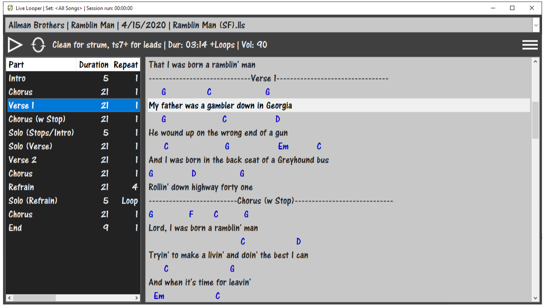545x306 pixels.
Task: Start playback with the play triangle icon
Action: click(x=15, y=45)
